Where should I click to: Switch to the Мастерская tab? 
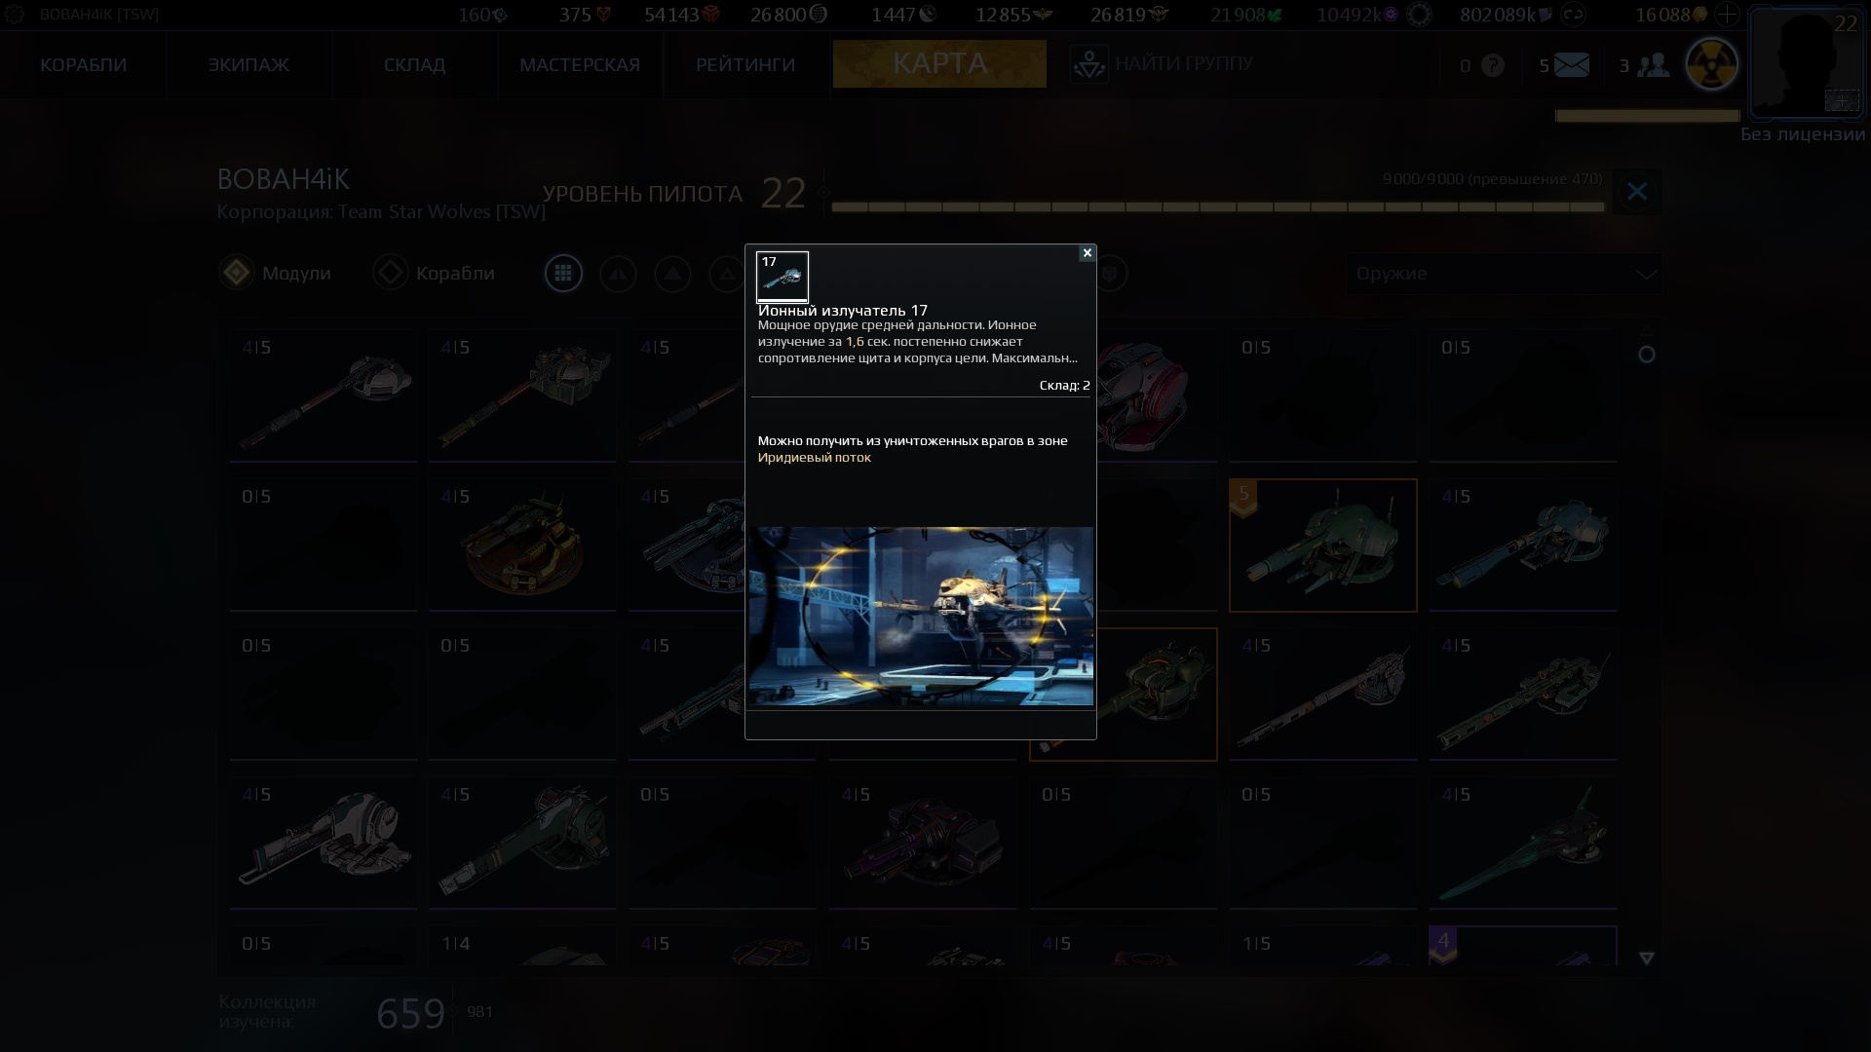coord(580,64)
